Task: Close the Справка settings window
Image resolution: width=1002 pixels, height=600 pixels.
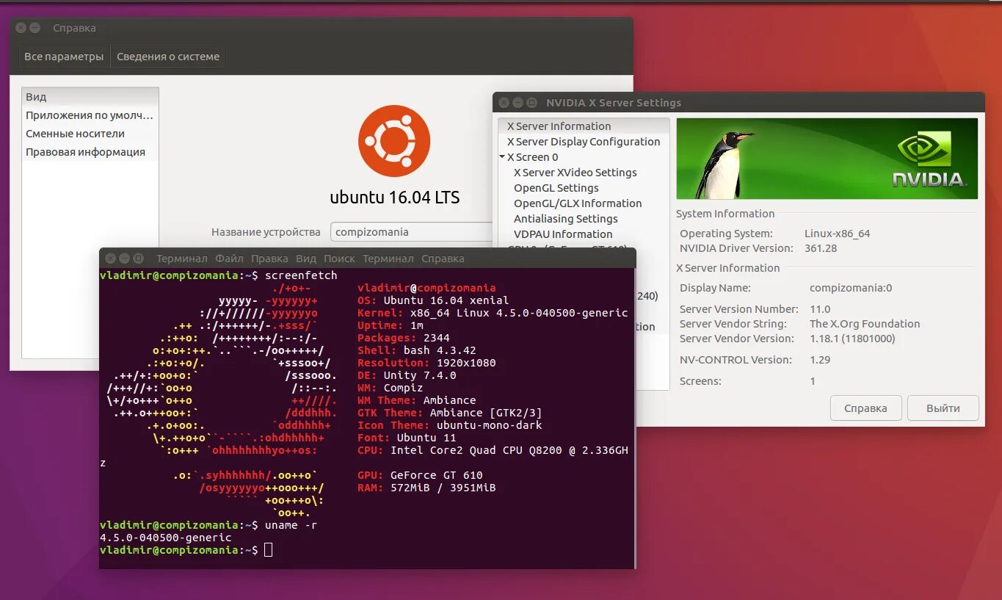Action: tap(21, 28)
